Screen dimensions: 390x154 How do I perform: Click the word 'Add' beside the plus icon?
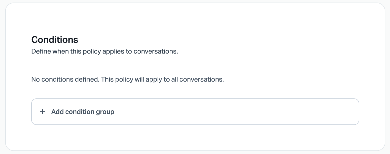(x=57, y=112)
